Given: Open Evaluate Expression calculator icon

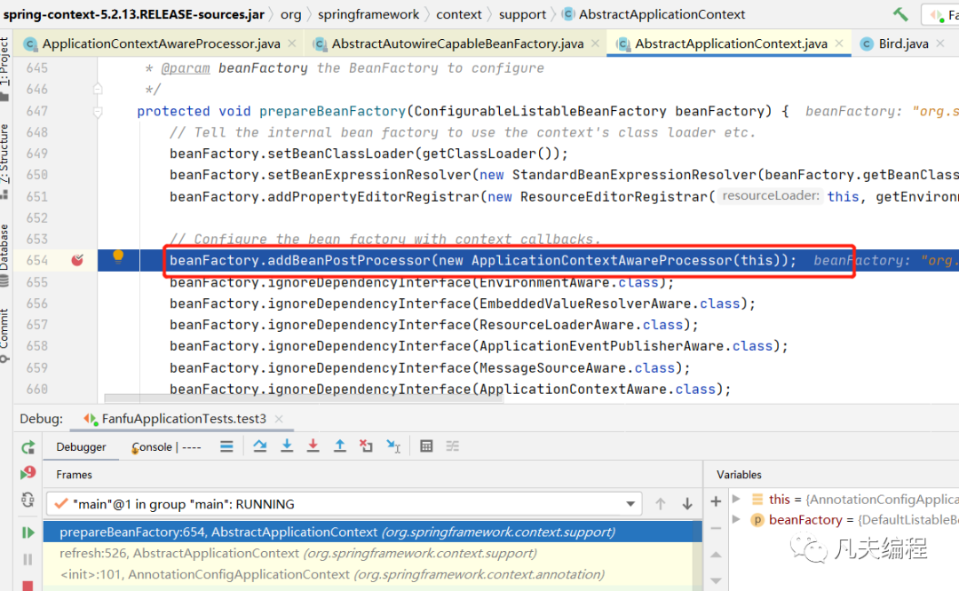Looking at the screenshot, I should (x=426, y=446).
